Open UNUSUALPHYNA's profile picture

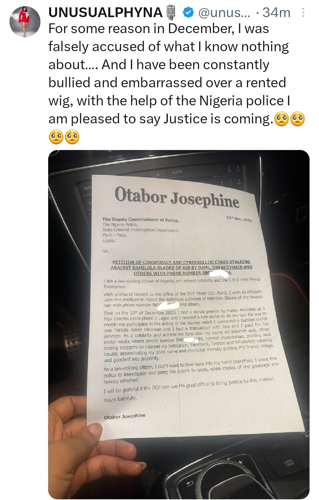pyautogui.click(x=25, y=22)
